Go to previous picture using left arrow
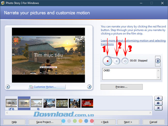 (x=8, y=87)
